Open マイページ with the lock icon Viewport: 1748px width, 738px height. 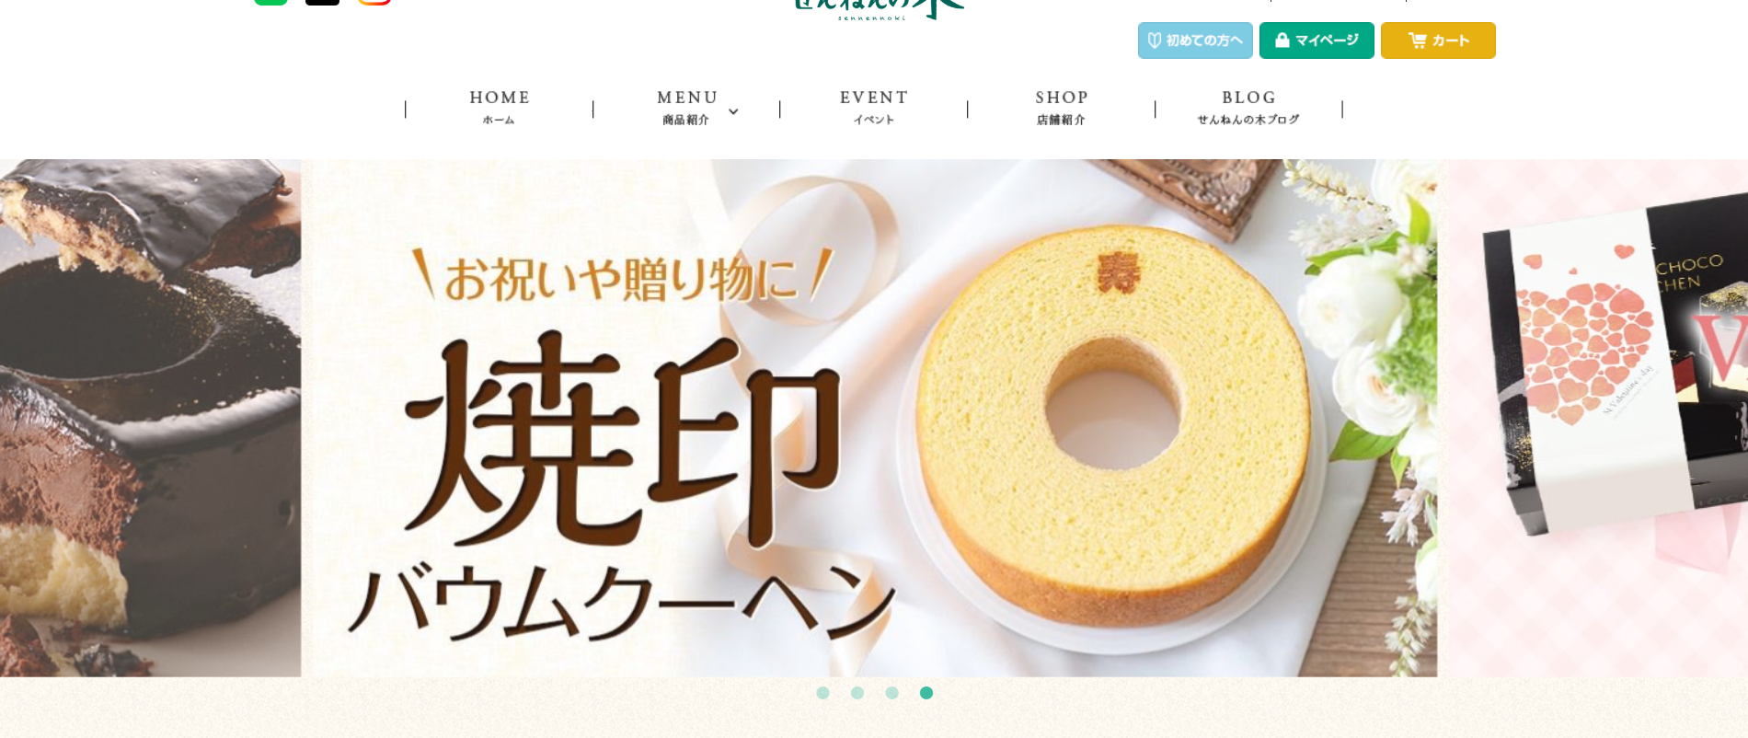click(x=1317, y=40)
